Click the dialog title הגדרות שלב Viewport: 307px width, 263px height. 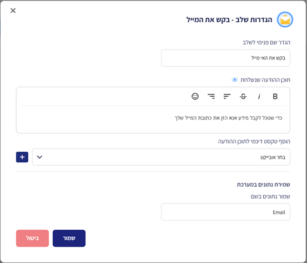pos(254,19)
